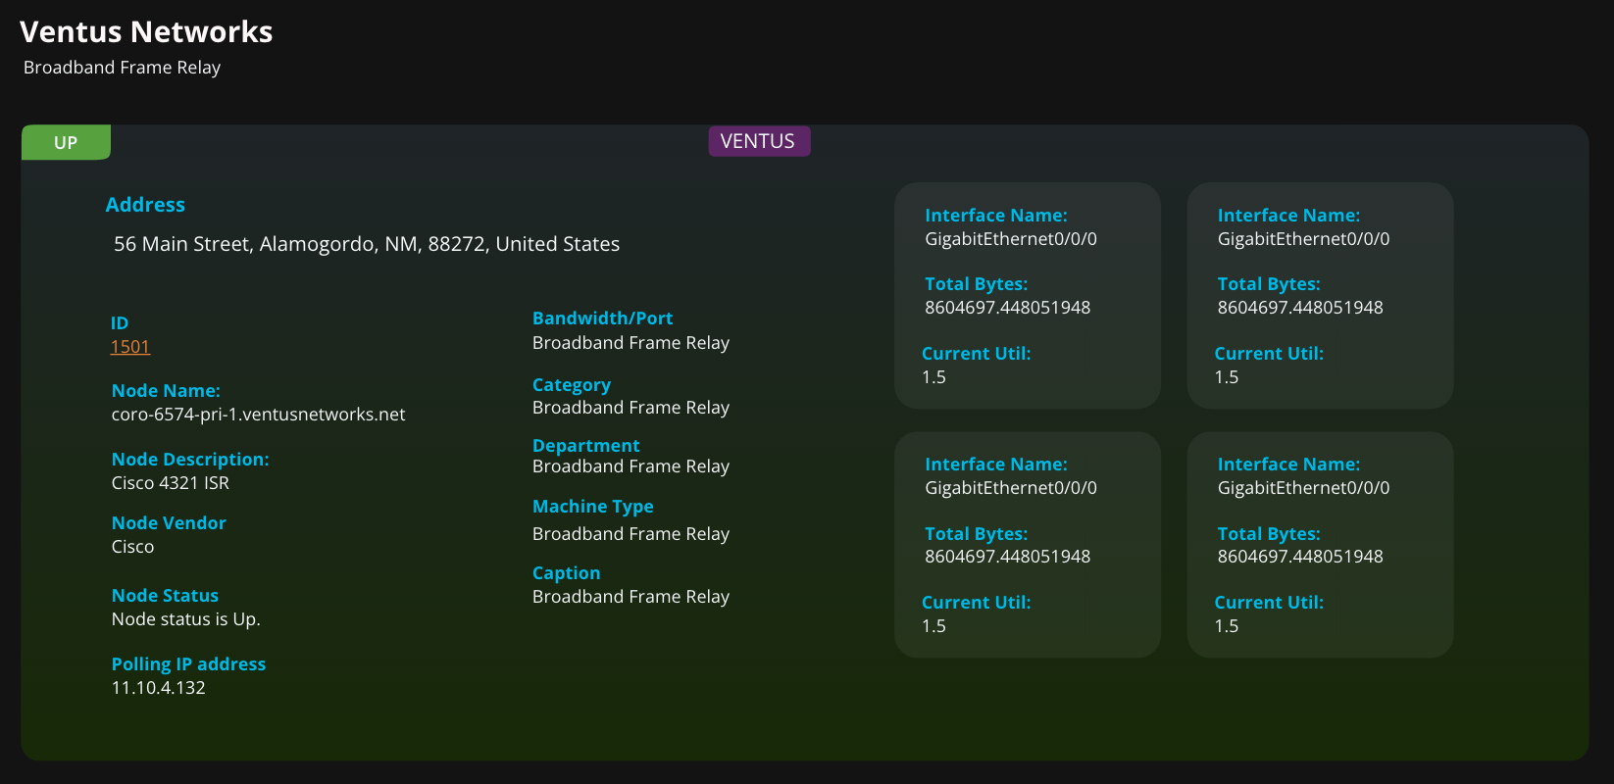Click the Bandwidth/Port label
The width and height of the screenshot is (1614, 784).
pos(602,318)
